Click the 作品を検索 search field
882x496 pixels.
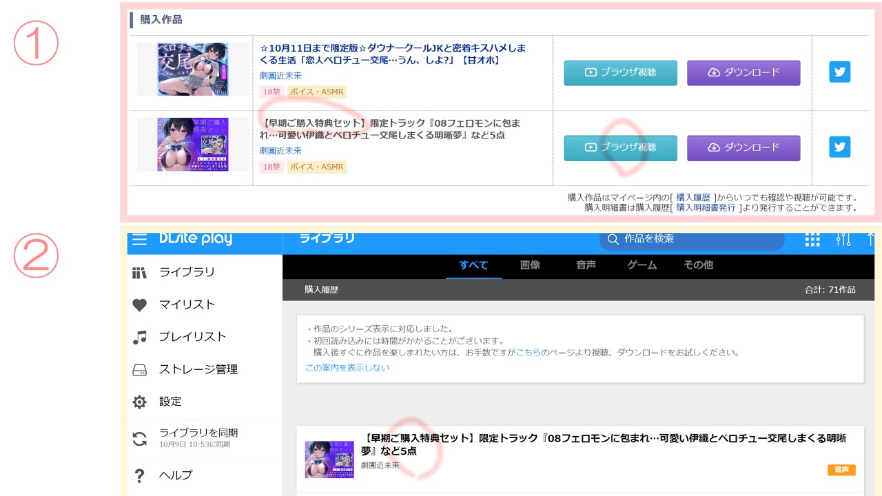click(x=692, y=239)
